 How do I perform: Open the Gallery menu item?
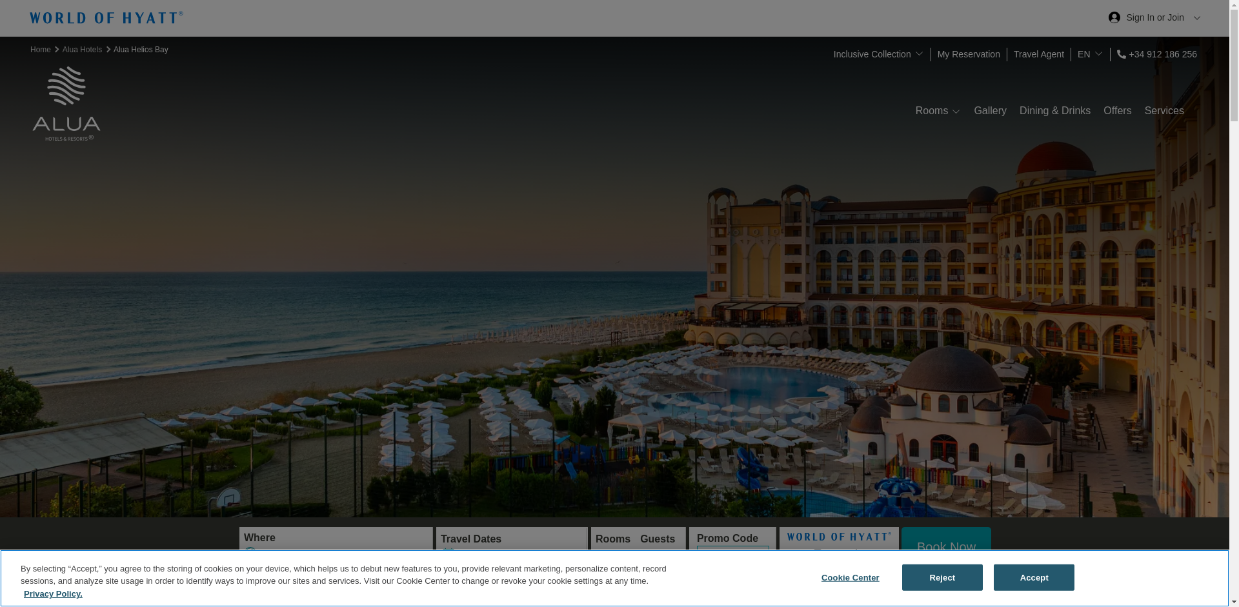coord(989,111)
